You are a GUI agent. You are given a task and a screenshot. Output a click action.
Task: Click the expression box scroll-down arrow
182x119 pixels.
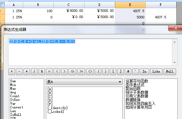point(174,62)
